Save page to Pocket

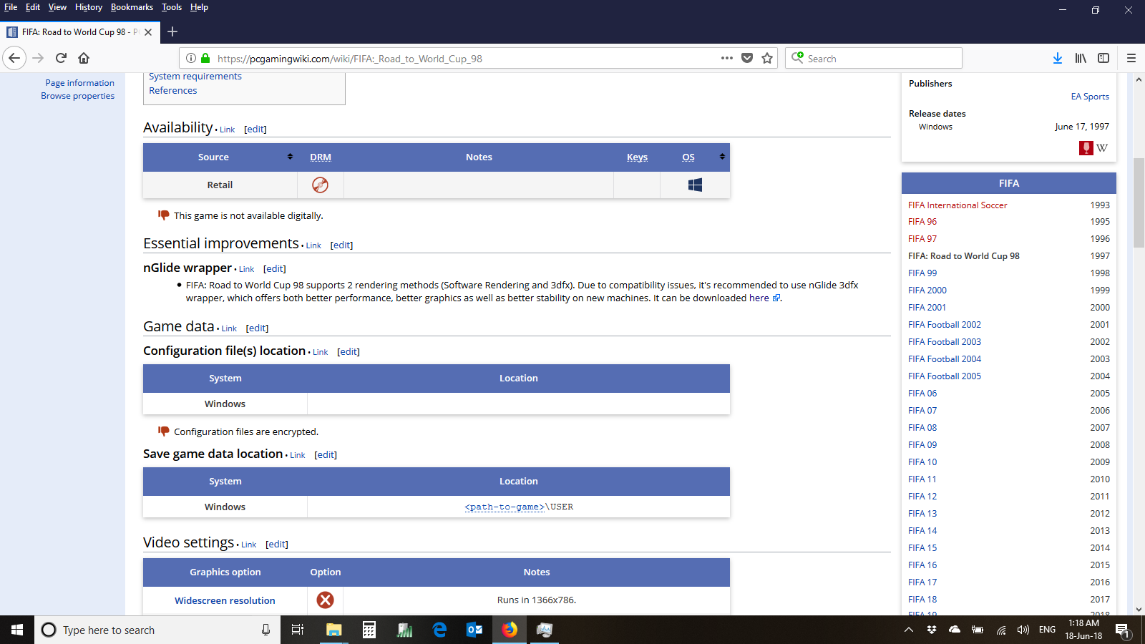[747, 59]
